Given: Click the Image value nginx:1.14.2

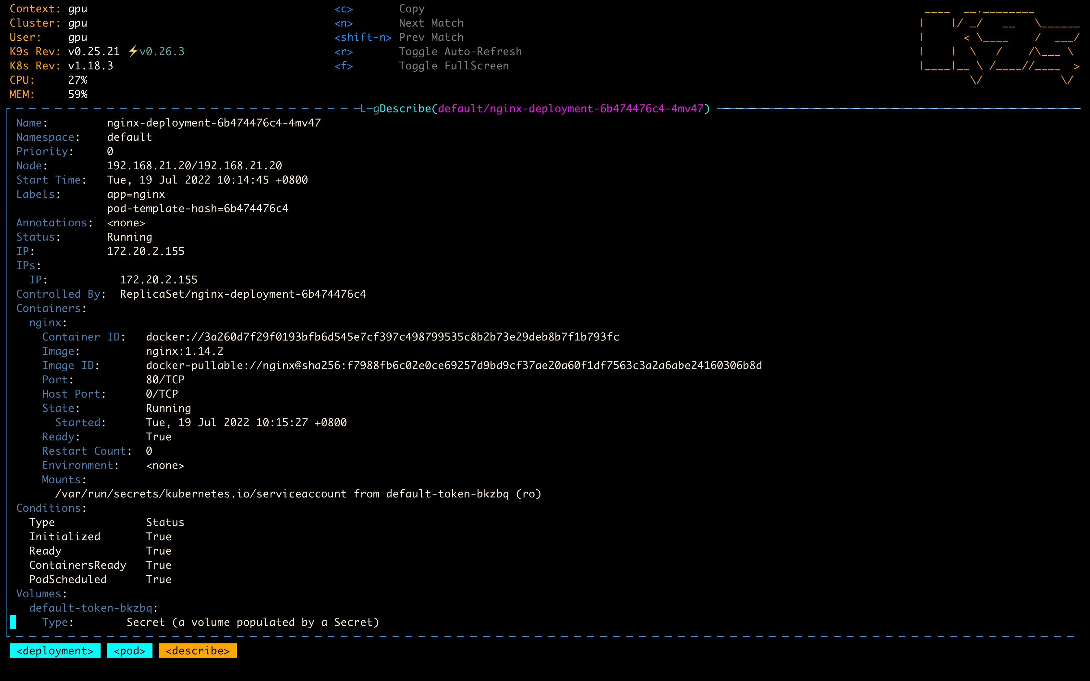Looking at the screenshot, I should click(x=185, y=351).
